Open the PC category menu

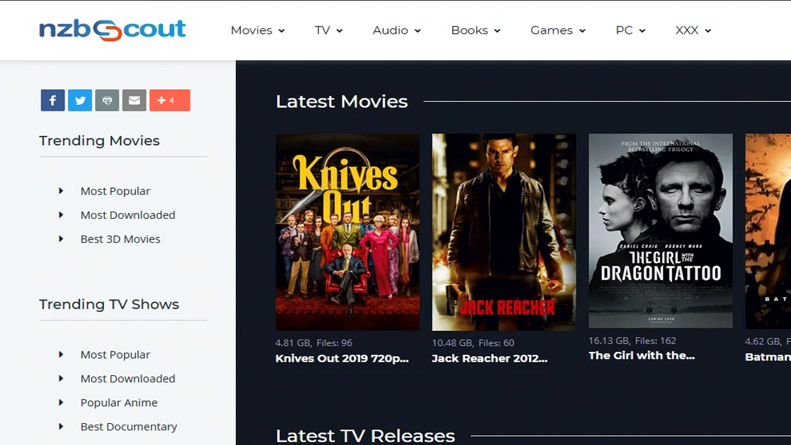click(x=630, y=30)
